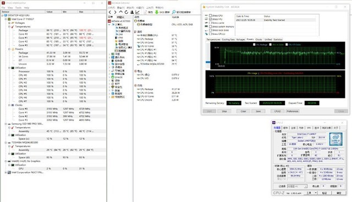Enable the Stress GPU(s) checkbox
This screenshot has height=202, width=352.
click(210, 34)
